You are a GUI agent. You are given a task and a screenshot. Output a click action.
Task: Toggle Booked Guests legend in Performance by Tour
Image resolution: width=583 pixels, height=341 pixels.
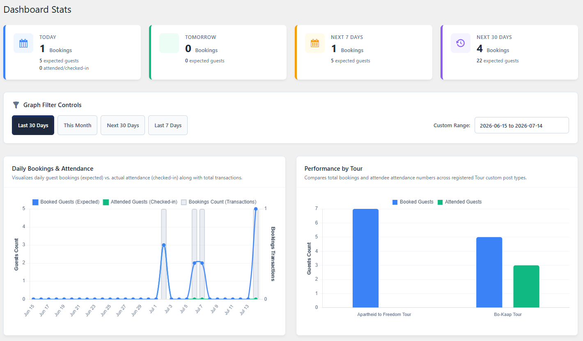(413, 202)
